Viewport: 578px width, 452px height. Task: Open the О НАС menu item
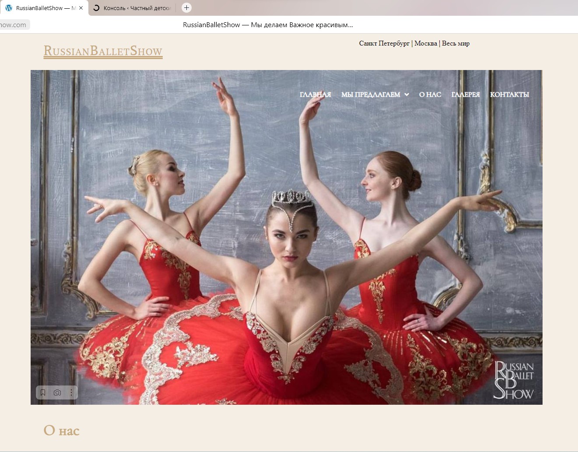430,95
